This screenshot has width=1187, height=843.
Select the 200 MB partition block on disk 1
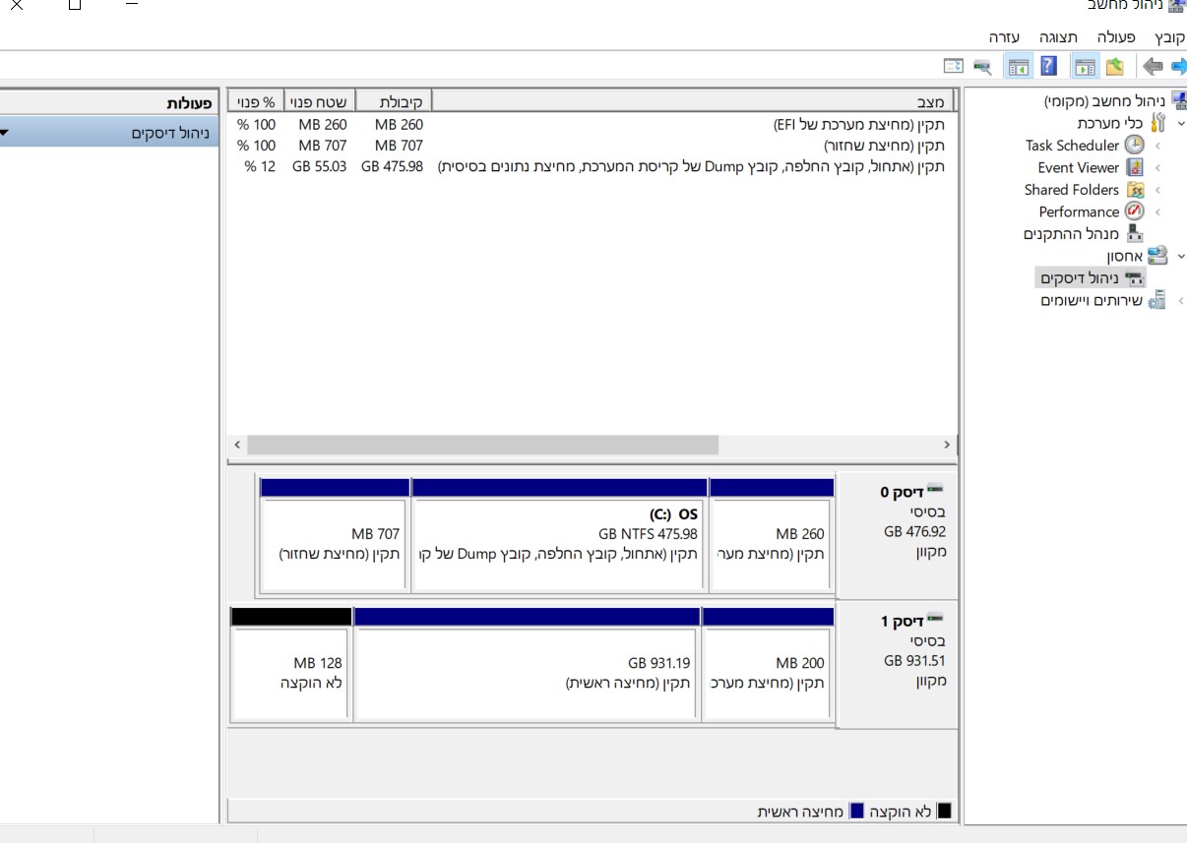pyautogui.click(x=768, y=664)
